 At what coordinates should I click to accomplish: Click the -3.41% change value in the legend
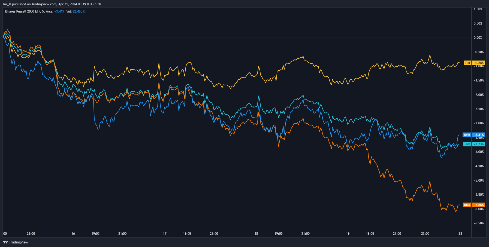point(59,11)
